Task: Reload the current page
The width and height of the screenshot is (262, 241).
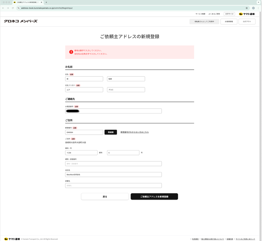Action: click(x=13, y=8)
